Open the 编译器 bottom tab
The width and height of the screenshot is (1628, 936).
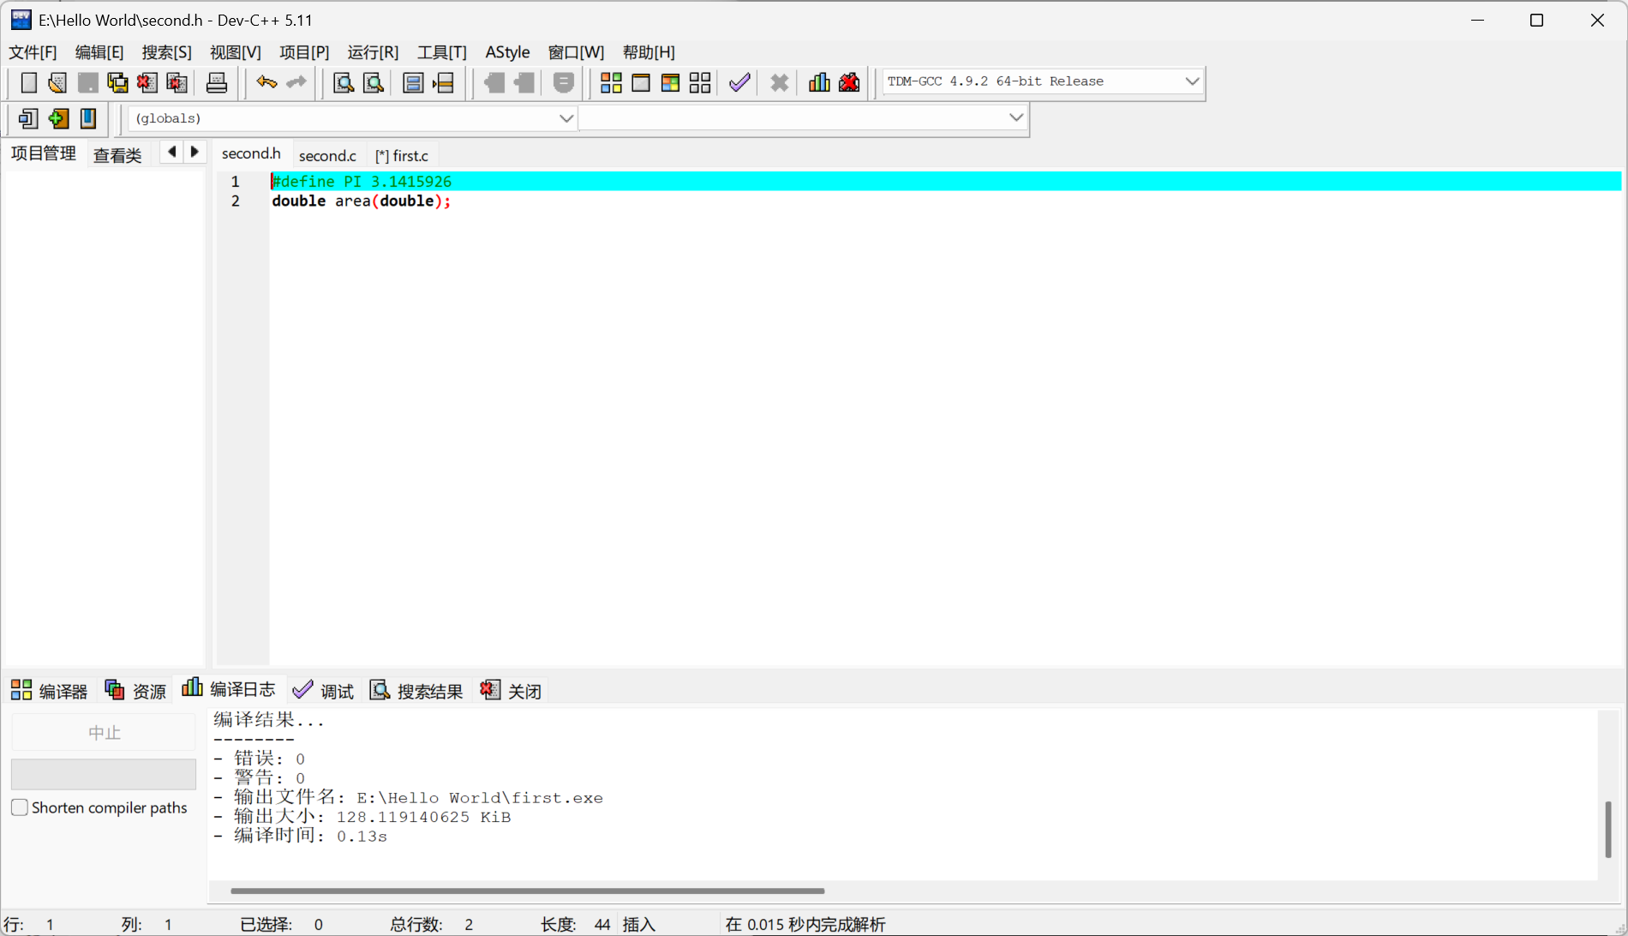(x=50, y=691)
